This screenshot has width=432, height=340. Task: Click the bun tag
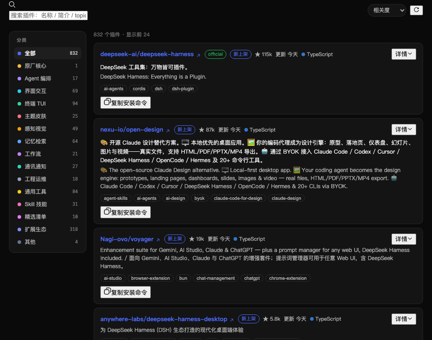pos(183,278)
